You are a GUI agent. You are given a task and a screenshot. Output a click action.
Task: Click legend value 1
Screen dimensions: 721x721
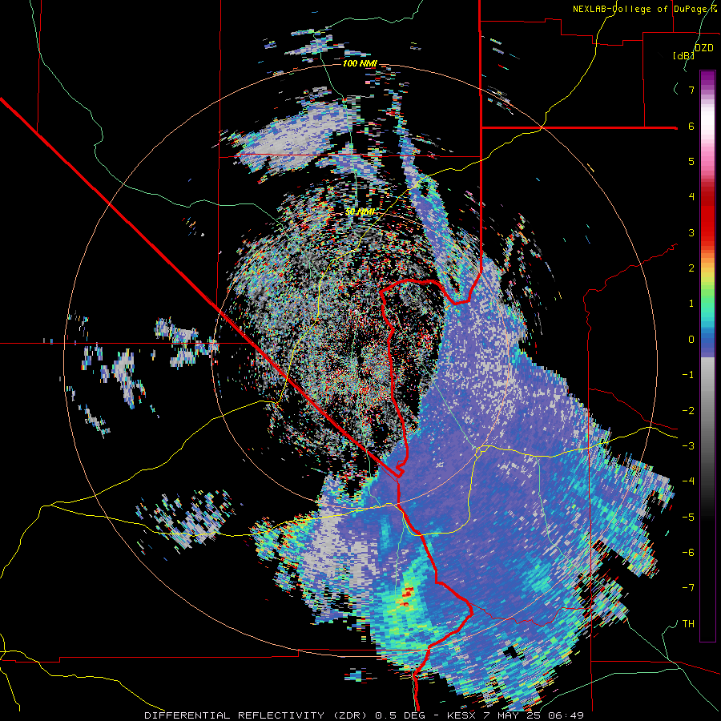[691, 304]
